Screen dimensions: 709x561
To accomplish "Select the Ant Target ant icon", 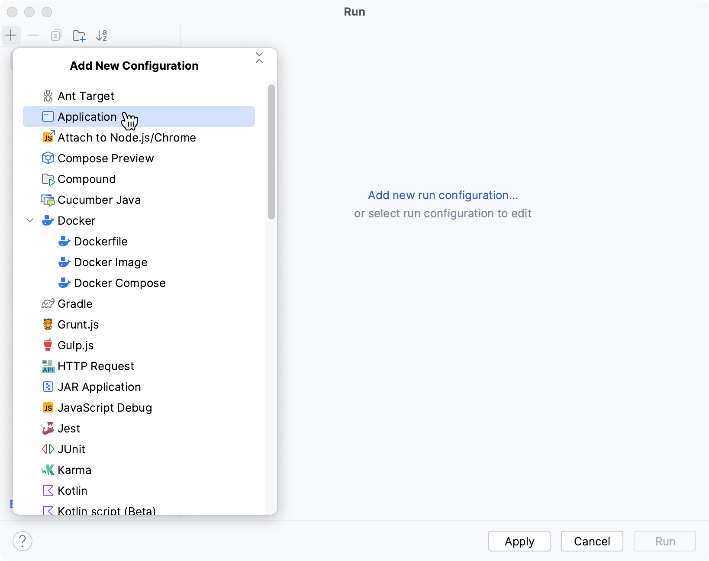I will (48, 96).
